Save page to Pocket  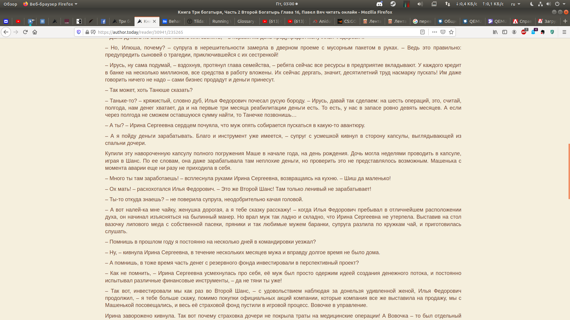[x=443, y=32]
